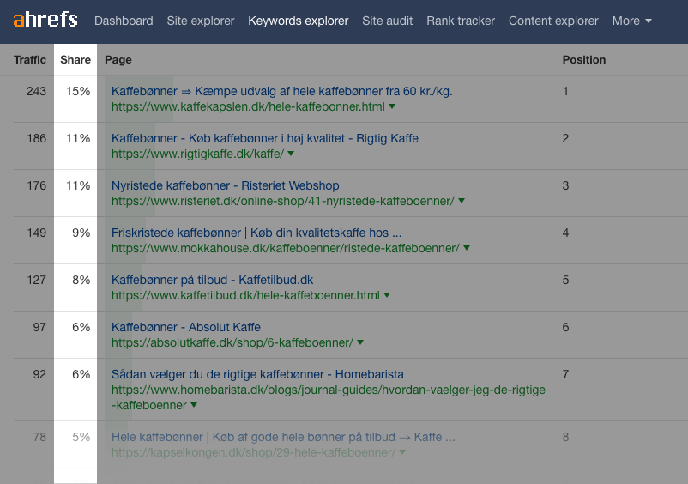Expand the dropdown arrow after homebarista.dk URL
This screenshot has height=484, width=688.
(x=194, y=404)
